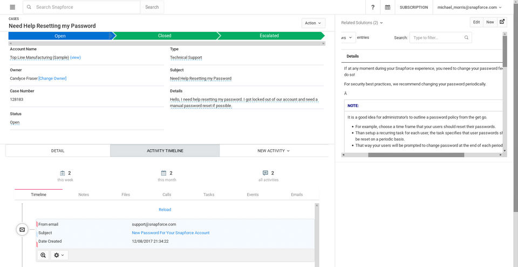This screenshot has width=518, height=267.
Task: Open the Action dropdown
Action: click(x=313, y=23)
